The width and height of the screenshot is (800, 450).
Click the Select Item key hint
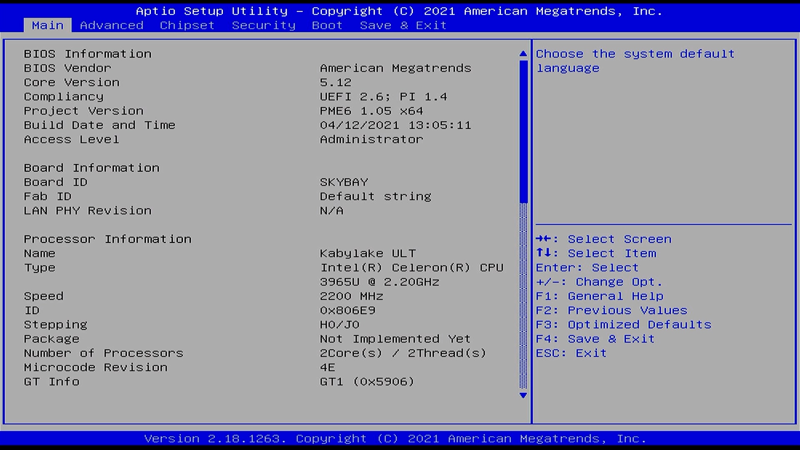[596, 253]
